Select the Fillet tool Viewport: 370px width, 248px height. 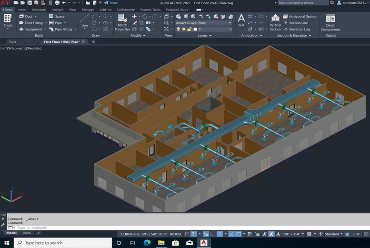pos(155,16)
